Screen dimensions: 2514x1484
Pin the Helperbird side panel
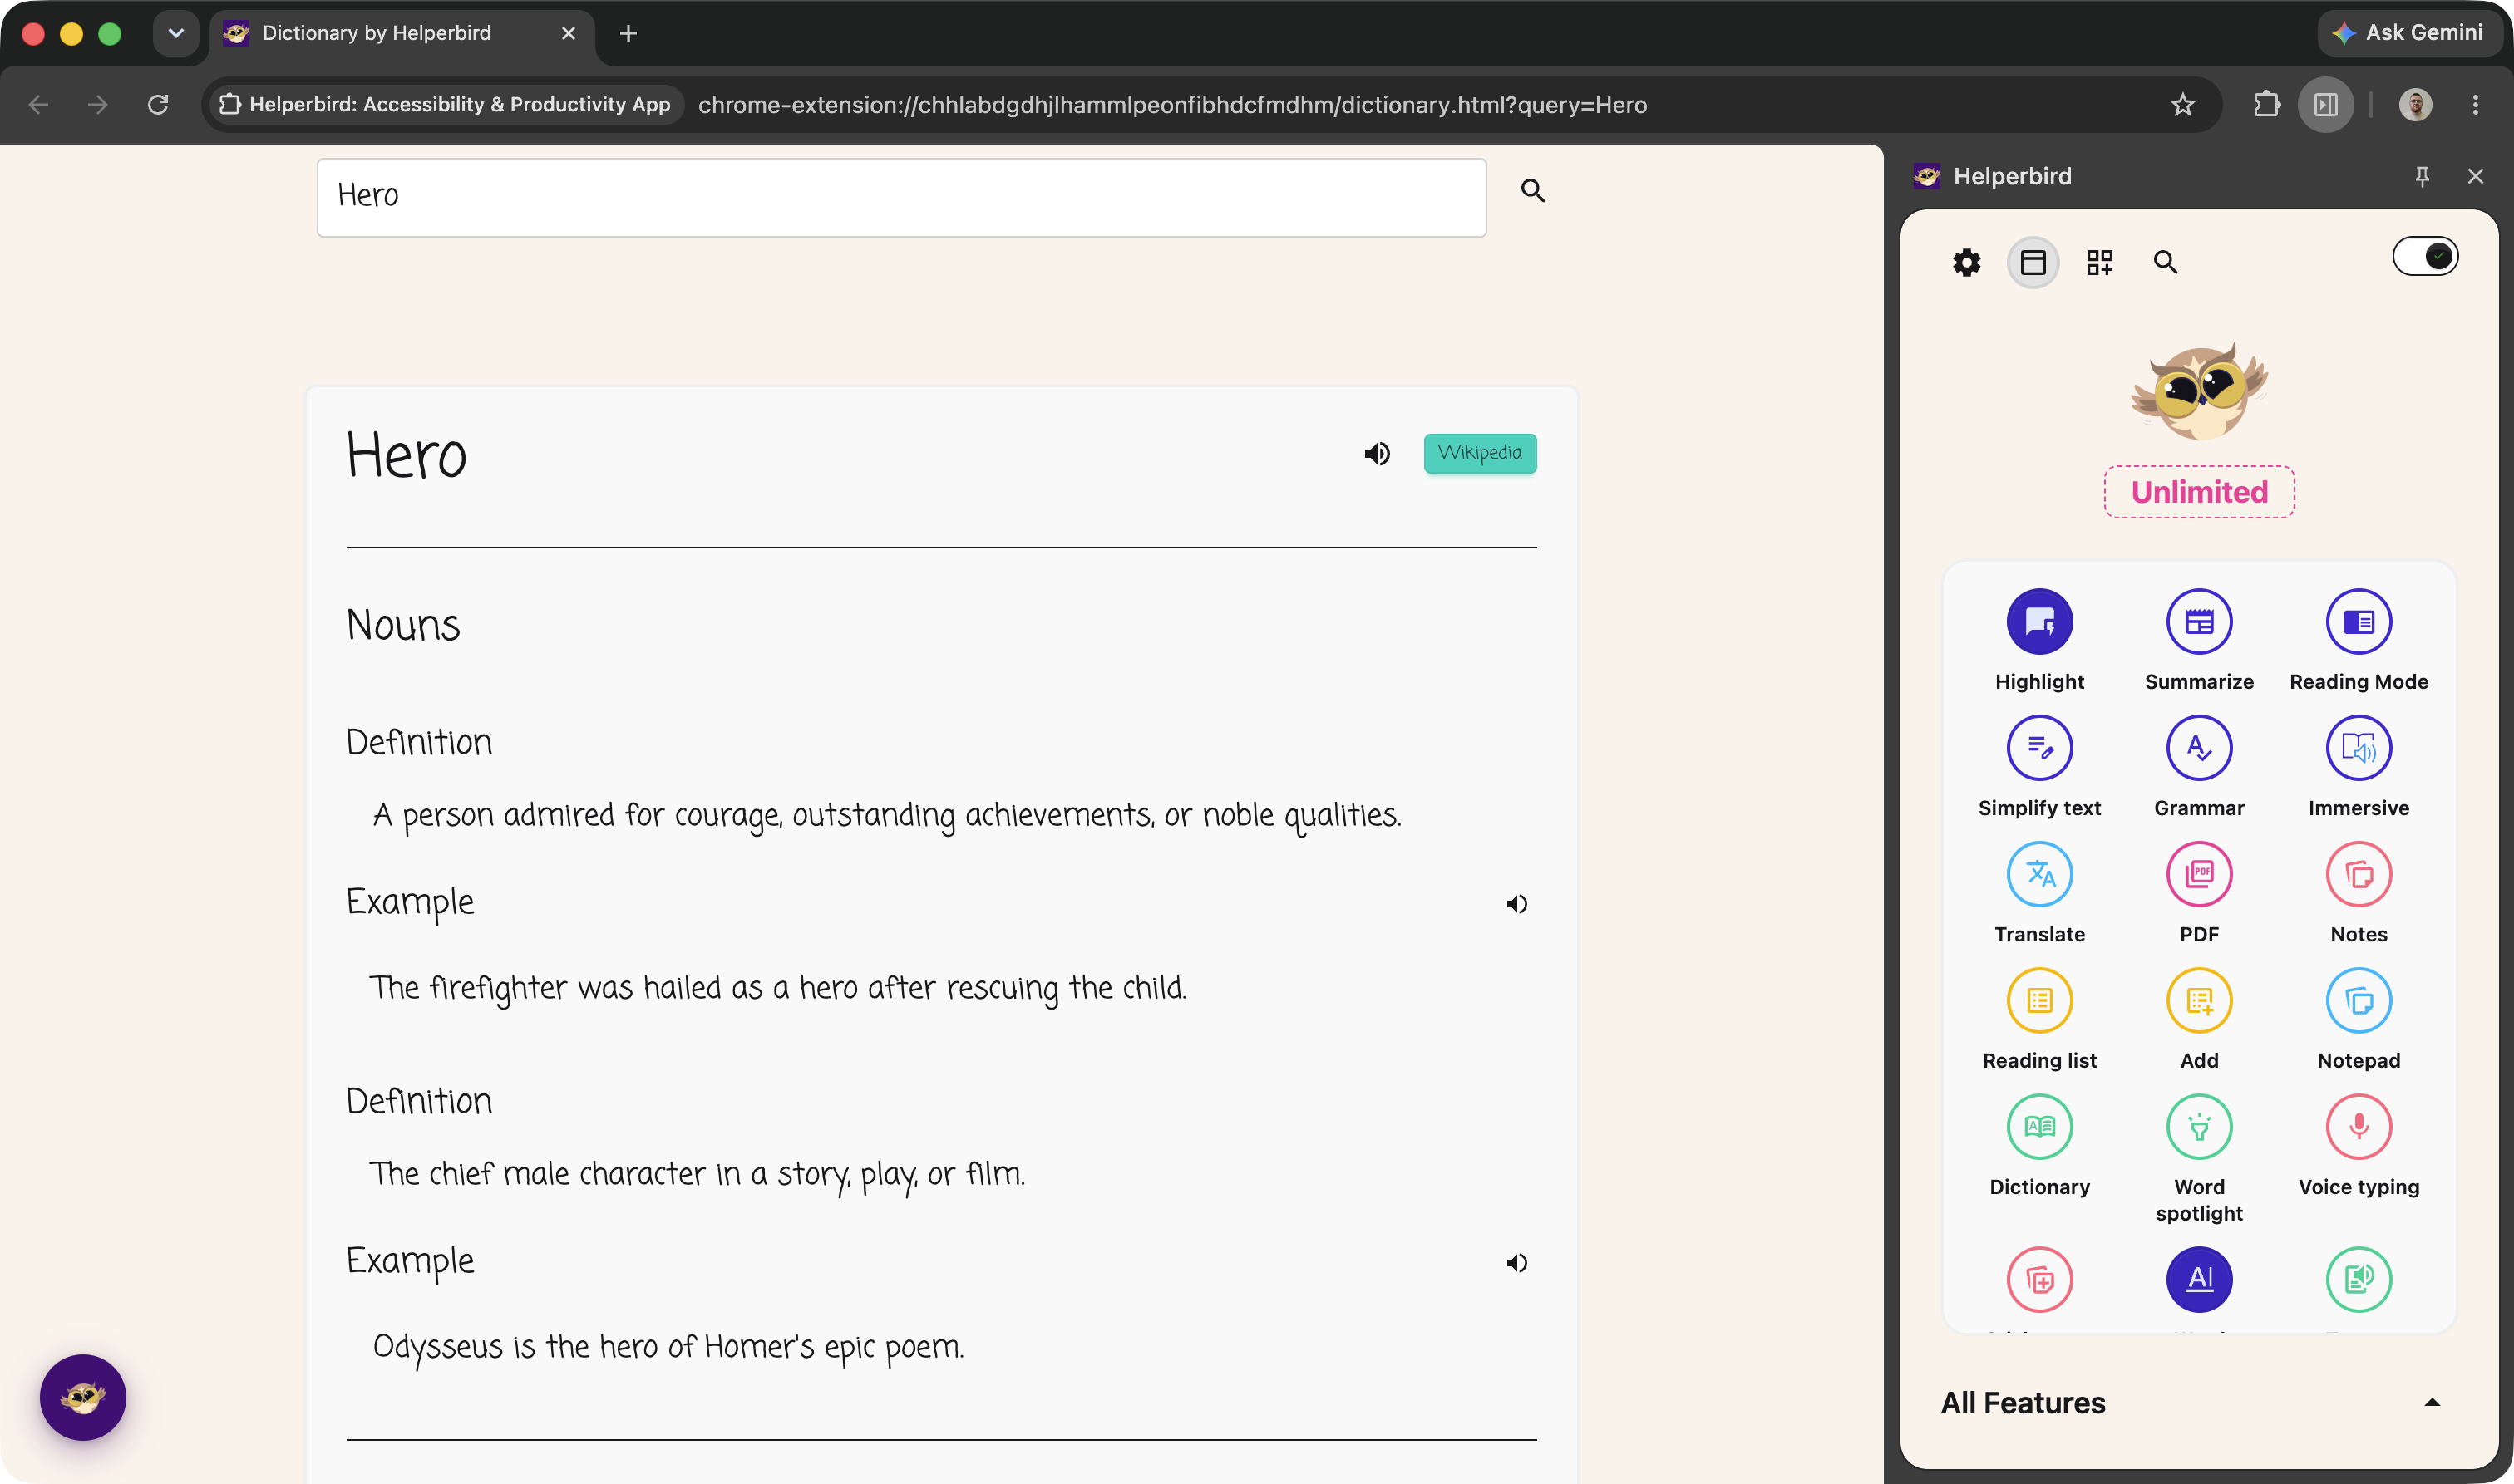tap(2422, 177)
